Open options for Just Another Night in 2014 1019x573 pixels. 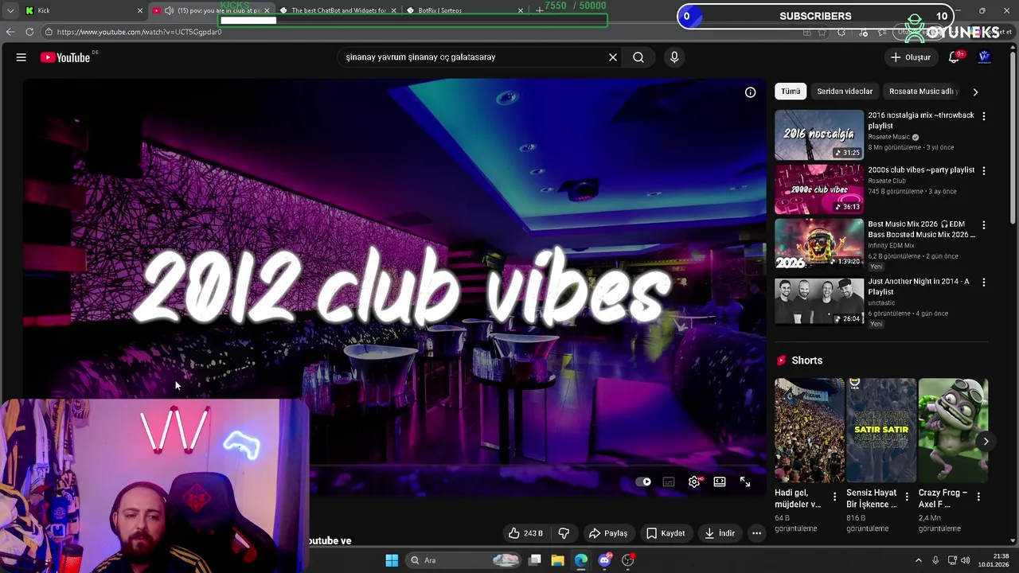click(984, 283)
